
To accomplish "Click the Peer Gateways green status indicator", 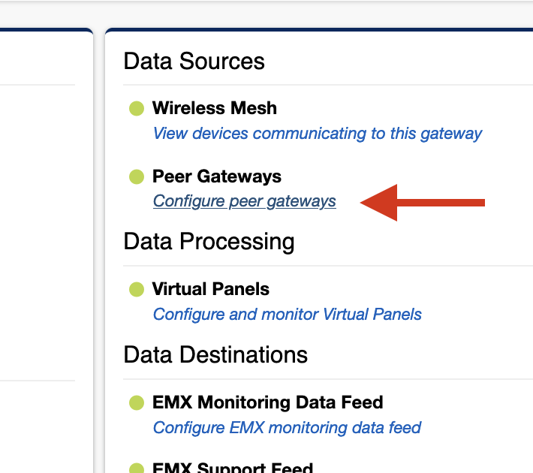I will (137, 177).
